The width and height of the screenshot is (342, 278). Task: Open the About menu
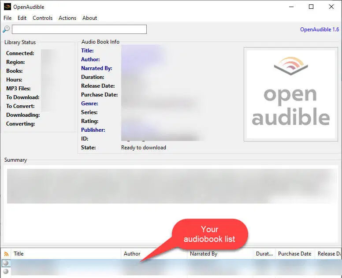pyautogui.click(x=90, y=18)
